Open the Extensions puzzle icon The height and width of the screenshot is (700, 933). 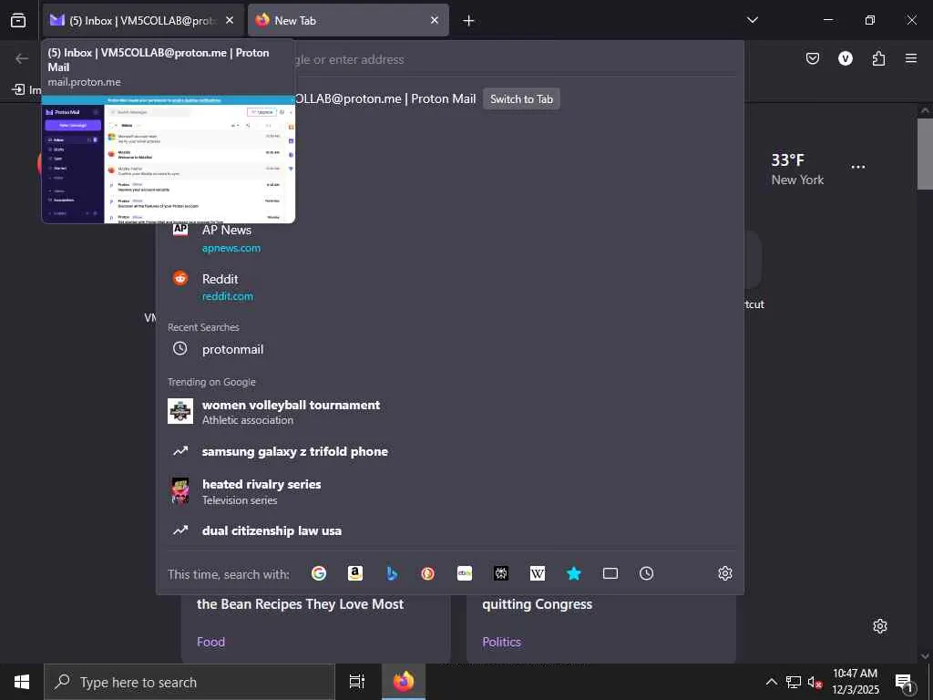[879, 58]
